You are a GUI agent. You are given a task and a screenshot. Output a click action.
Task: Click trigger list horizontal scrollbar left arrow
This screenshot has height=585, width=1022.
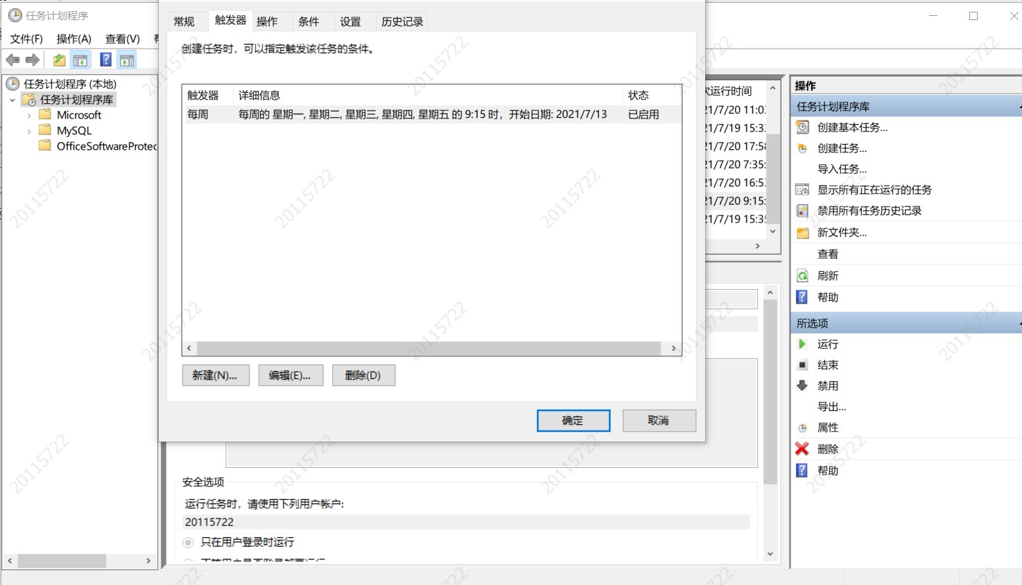pos(189,348)
